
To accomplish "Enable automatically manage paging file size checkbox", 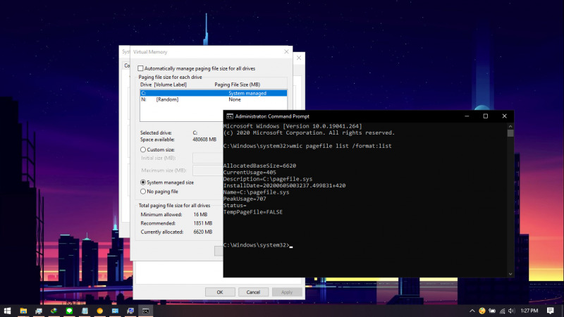I will tap(140, 68).
